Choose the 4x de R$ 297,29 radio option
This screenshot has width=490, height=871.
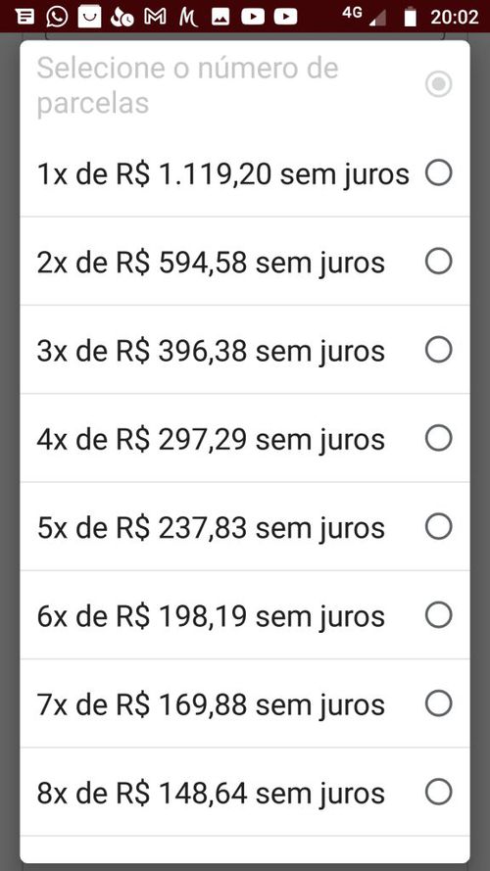[x=439, y=438]
